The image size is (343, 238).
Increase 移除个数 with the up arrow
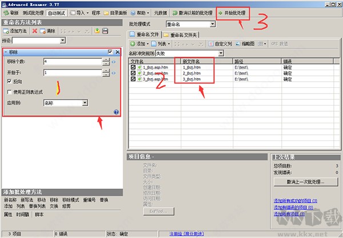(x=106, y=60)
